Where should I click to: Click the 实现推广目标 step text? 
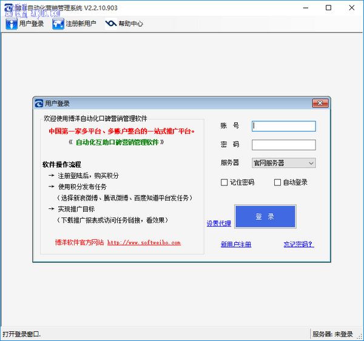click(x=76, y=209)
